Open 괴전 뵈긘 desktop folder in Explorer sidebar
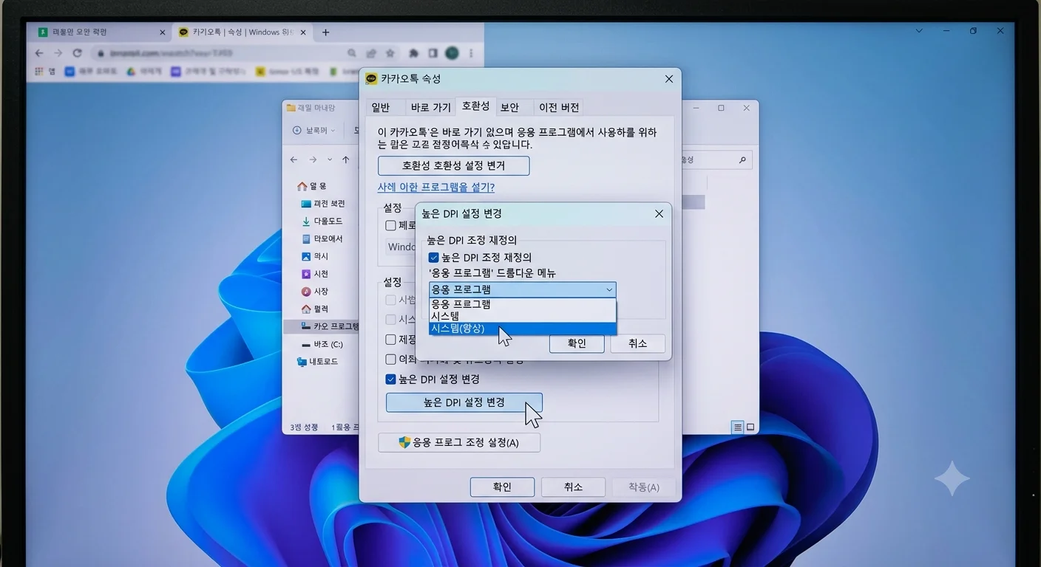 323,204
